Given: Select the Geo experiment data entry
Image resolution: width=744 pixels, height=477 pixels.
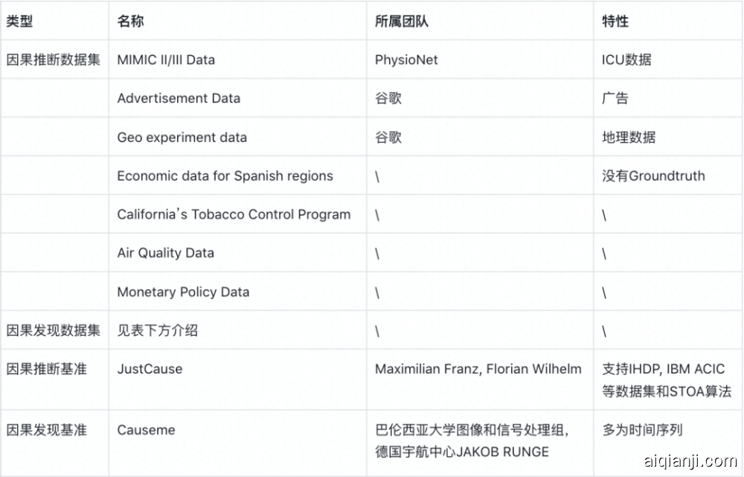Looking at the screenshot, I should pos(182,138).
